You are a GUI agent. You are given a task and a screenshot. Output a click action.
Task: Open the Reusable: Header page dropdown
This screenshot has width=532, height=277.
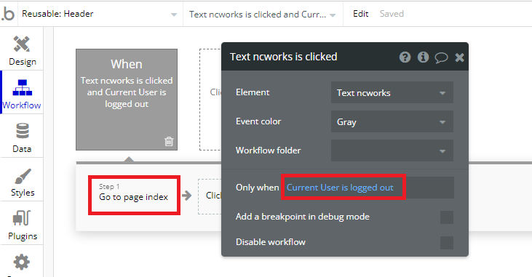tap(100, 15)
